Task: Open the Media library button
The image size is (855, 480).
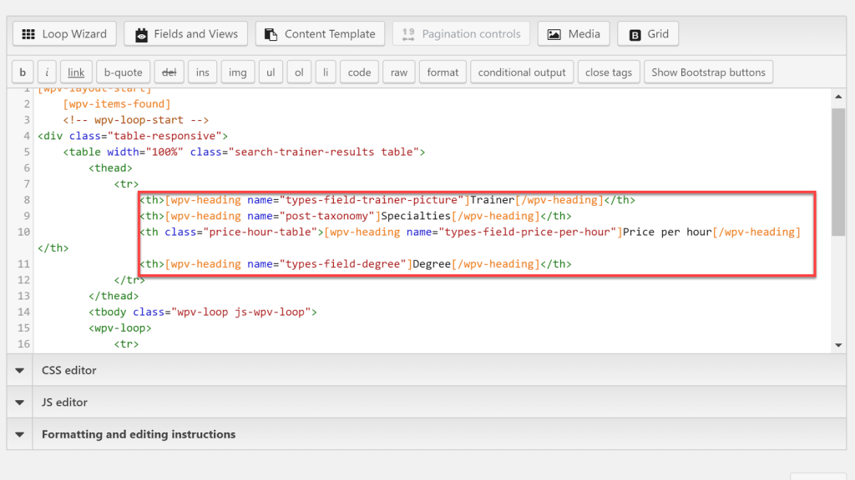Action: click(574, 34)
